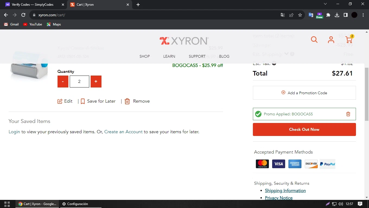Open the notification center icon
Screen dimensions: 369x208
pyautogui.click(x=360, y=204)
